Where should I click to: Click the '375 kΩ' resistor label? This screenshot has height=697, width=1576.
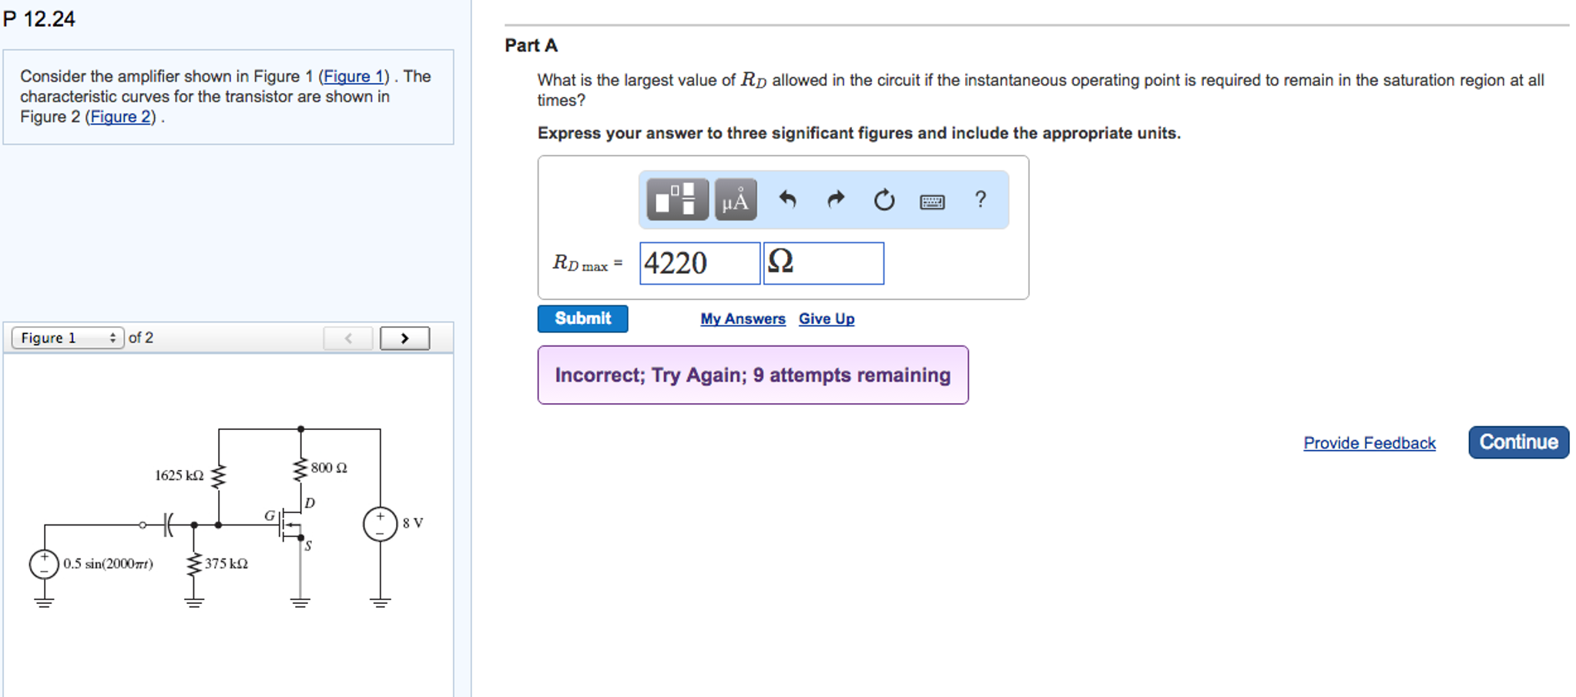(226, 564)
